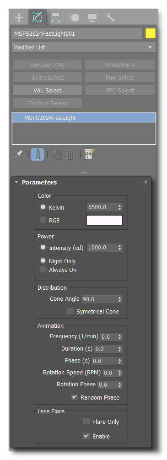
Task: Expand the Modifier List dropdown
Action: (x=84, y=47)
